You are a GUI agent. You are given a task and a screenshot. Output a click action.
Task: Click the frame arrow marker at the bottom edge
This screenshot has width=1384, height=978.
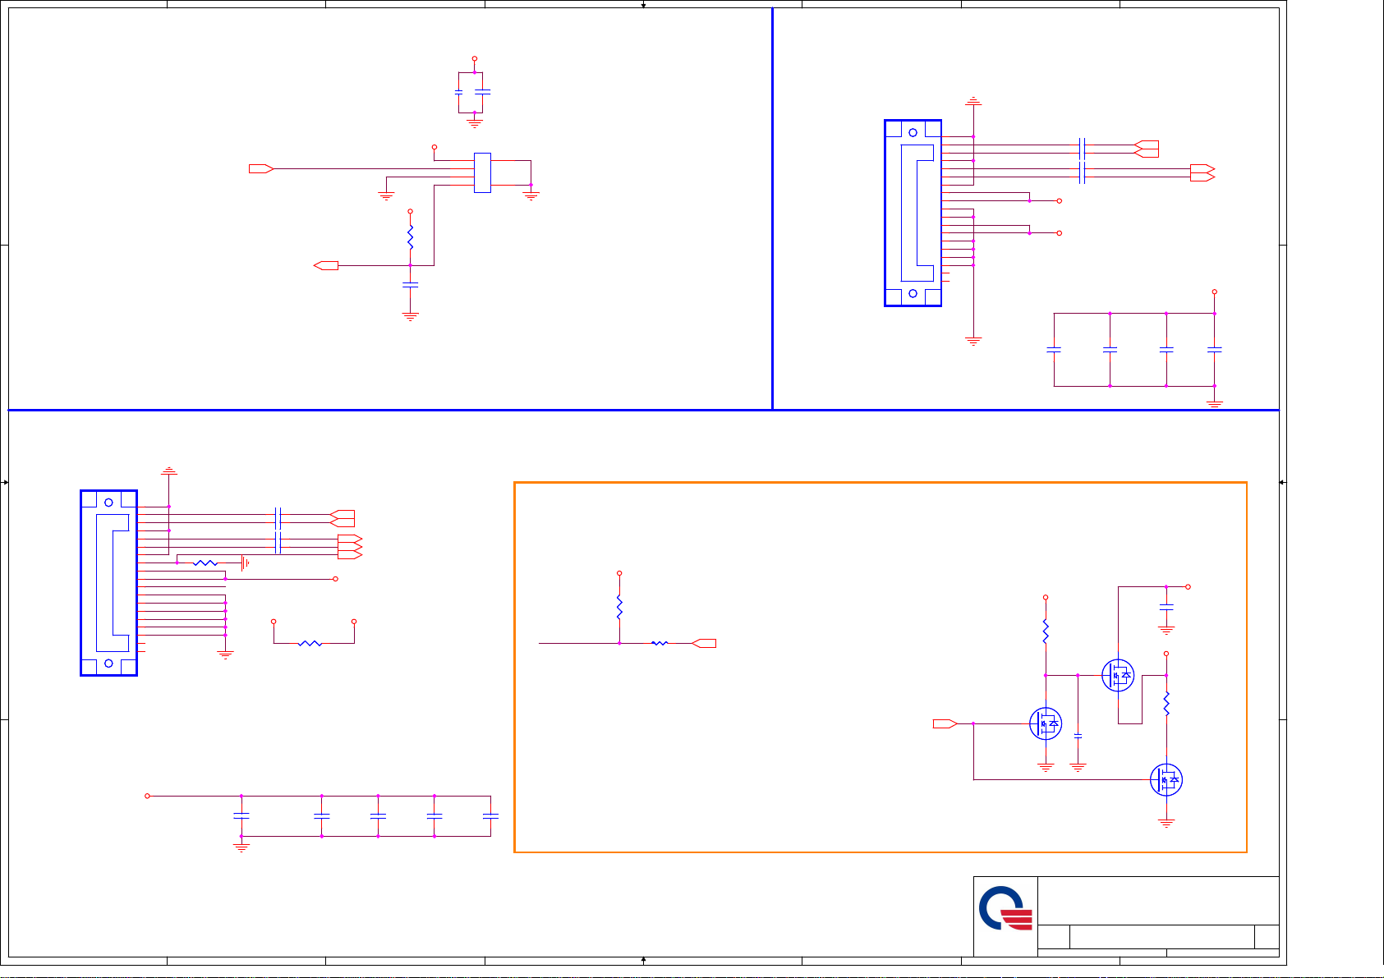pos(643,959)
